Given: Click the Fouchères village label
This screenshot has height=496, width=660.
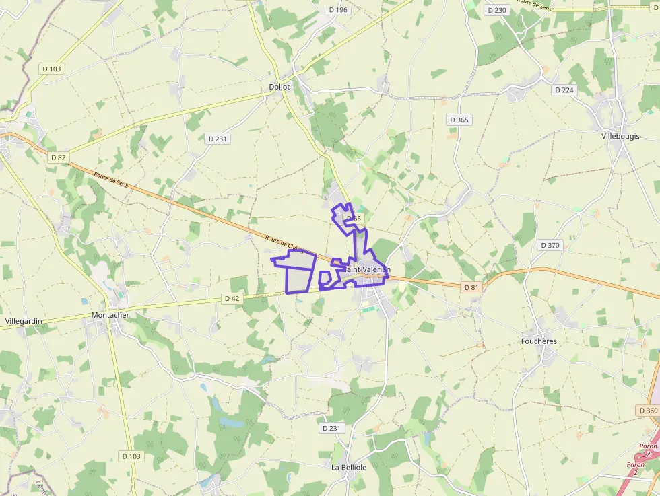Looking at the screenshot, I should click(x=539, y=341).
